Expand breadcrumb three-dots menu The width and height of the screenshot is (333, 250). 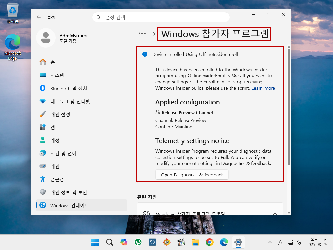[x=142, y=34]
